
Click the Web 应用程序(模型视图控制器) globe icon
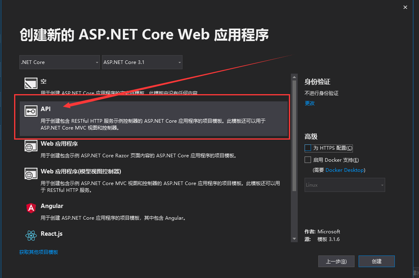coord(31,174)
